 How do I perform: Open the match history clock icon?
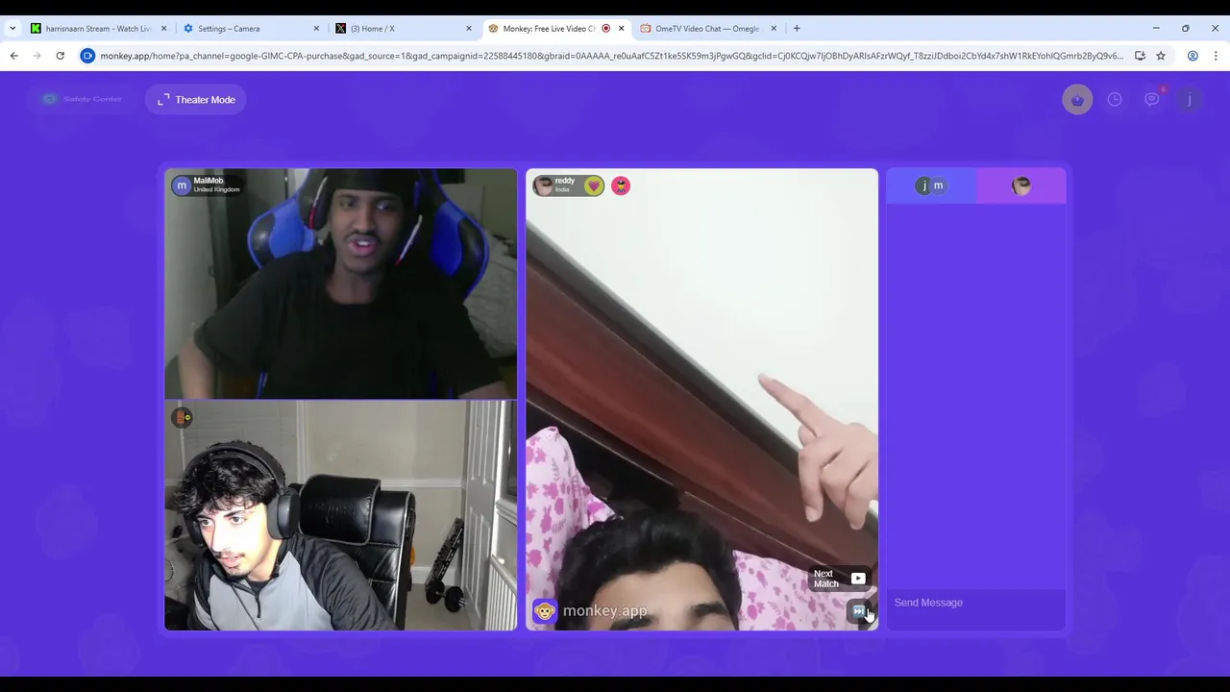click(1115, 100)
